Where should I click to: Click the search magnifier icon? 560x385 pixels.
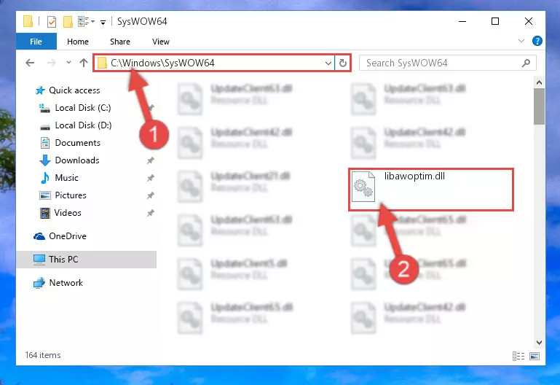pos(526,63)
